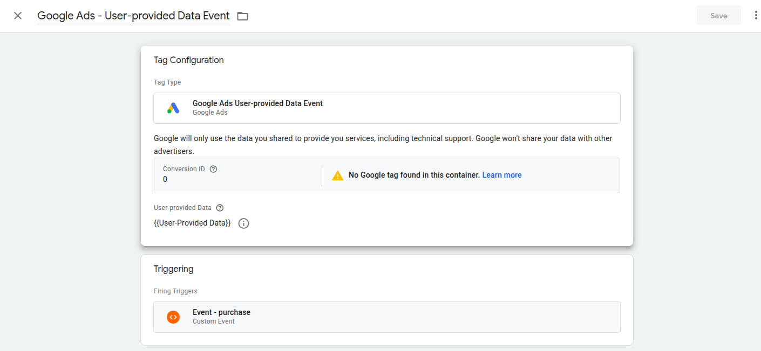Click the Firing Triggers label

[175, 291]
